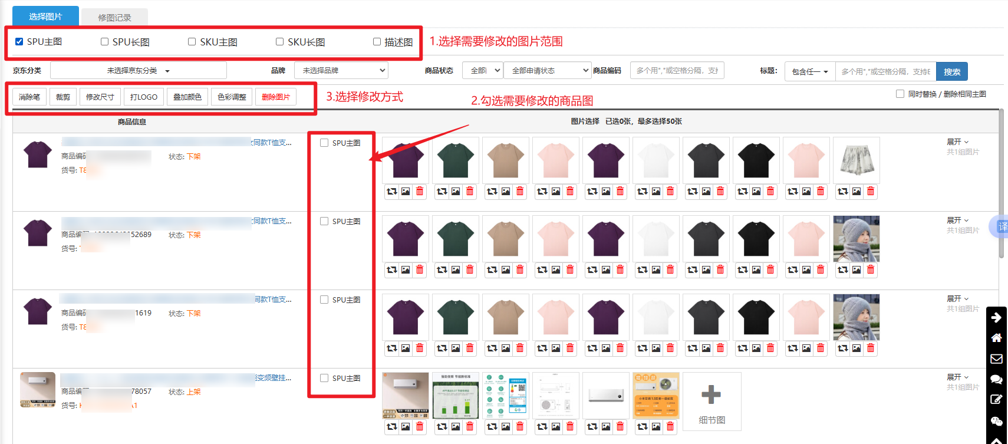Click the 细节图 plus icon to add image
The width and height of the screenshot is (1008, 444).
pos(711,394)
